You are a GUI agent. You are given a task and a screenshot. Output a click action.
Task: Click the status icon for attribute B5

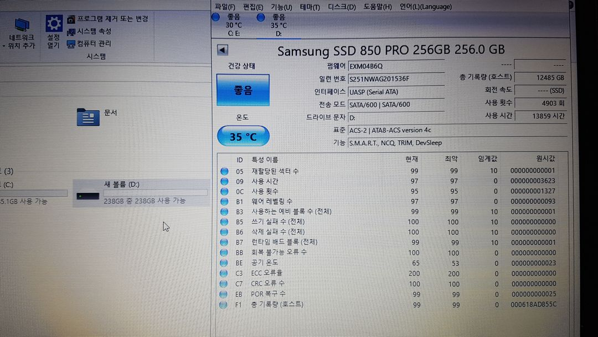point(224,222)
